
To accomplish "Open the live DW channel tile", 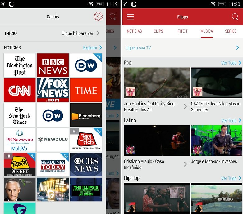I will point(86,65).
